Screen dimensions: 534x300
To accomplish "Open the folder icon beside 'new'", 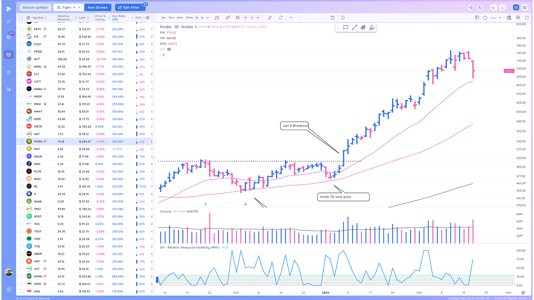I will [x=485, y=17].
